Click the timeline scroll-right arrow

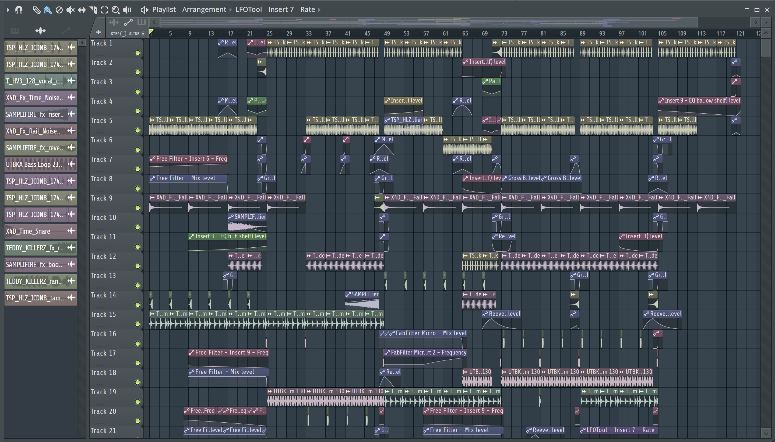755,22
